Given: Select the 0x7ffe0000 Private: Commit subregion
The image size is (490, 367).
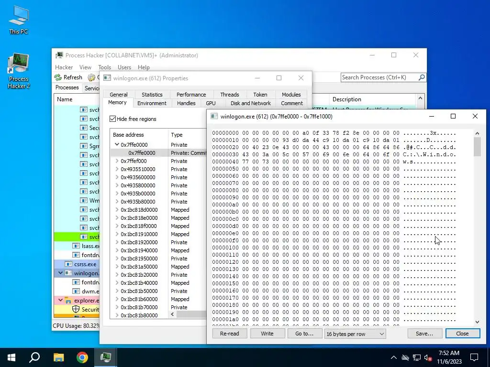Looking at the screenshot, I should coord(158,153).
